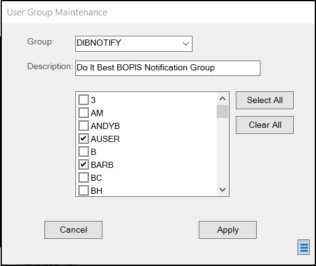This screenshot has width=316, height=266.
Task: Tick the ANDYB checkbox
Action: point(83,126)
